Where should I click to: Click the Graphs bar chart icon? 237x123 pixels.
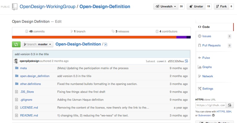coord(200,67)
